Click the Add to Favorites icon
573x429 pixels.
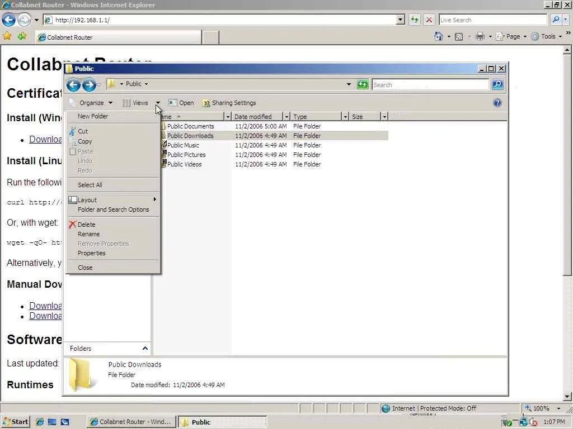pyautogui.click(x=22, y=36)
